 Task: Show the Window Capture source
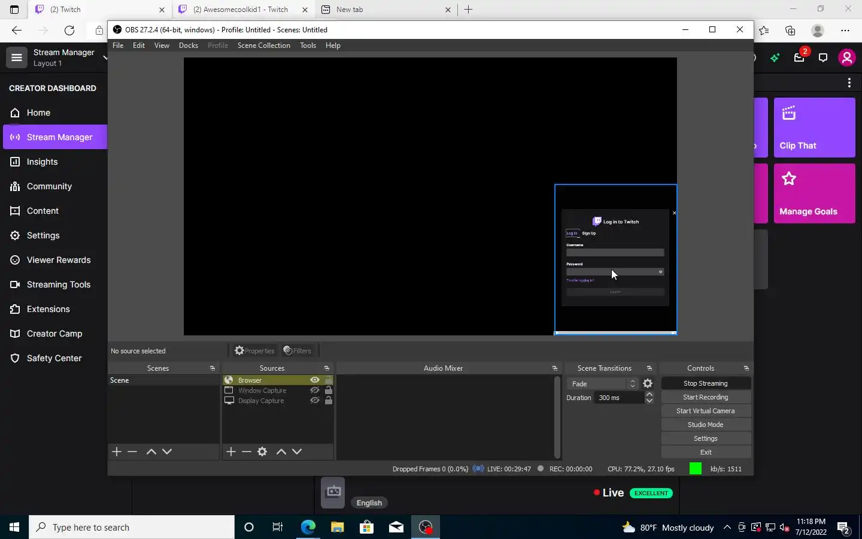315,390
